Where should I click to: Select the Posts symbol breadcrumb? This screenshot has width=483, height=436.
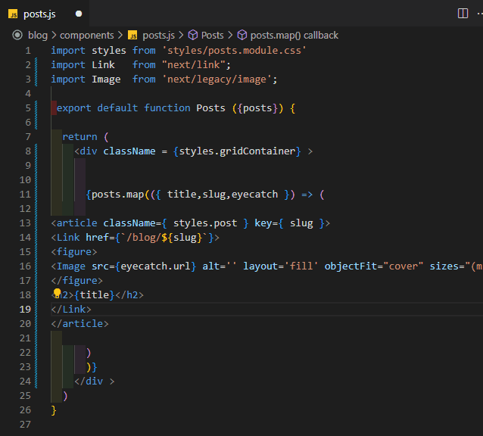point(212,35)
